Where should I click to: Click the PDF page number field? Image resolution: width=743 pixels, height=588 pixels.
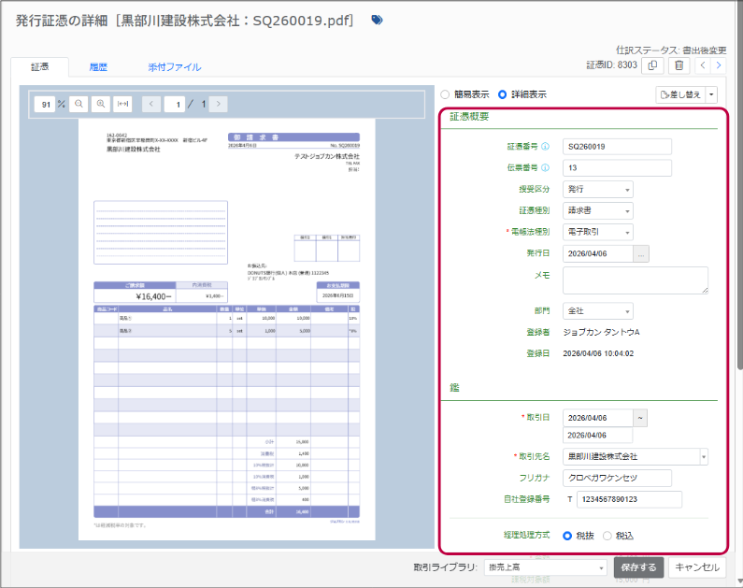tap(175, 105)
